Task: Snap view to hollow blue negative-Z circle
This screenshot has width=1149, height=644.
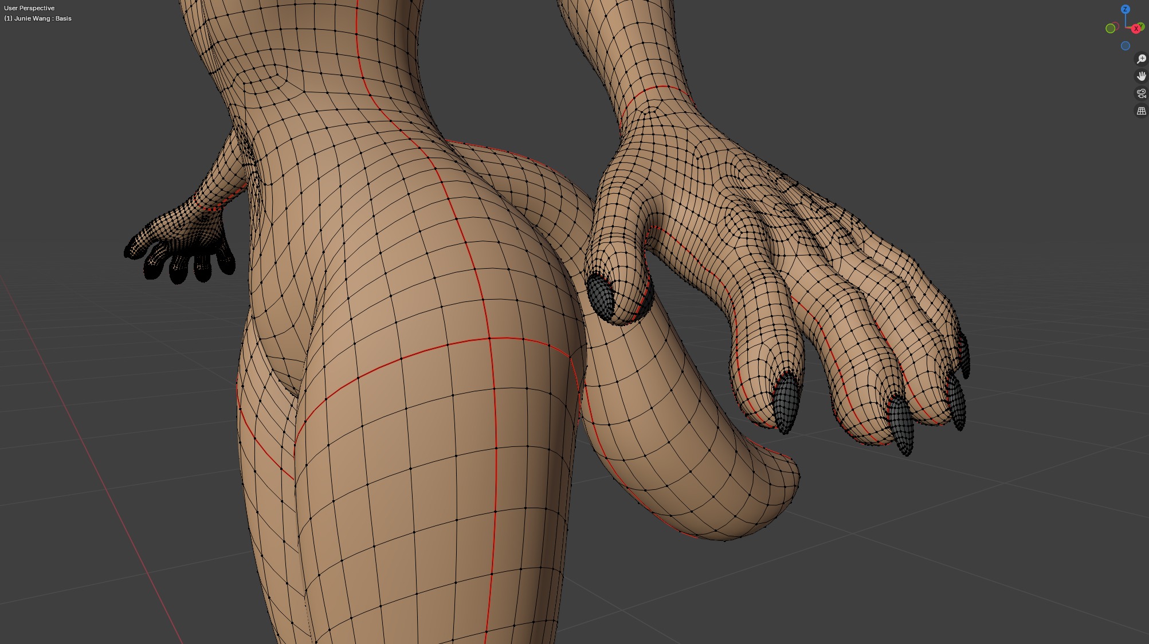Action: (x=1126, y=46)
